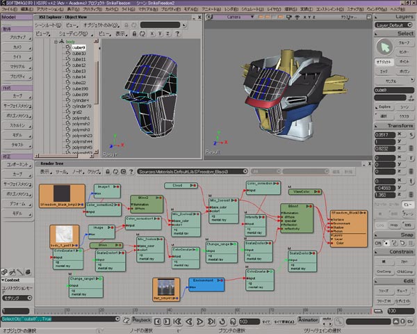Click the Z axis icon in Object View toolbar

(x=167, y=34)
